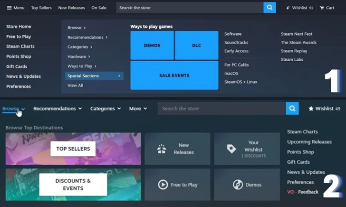
Task: Expand the Categories dropdown in lower bar
Action: tap(106, 109)
